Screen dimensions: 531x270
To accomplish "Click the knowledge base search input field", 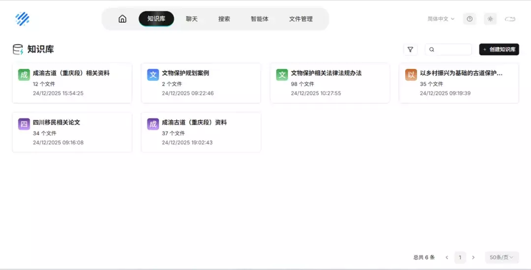I will 452,50.
